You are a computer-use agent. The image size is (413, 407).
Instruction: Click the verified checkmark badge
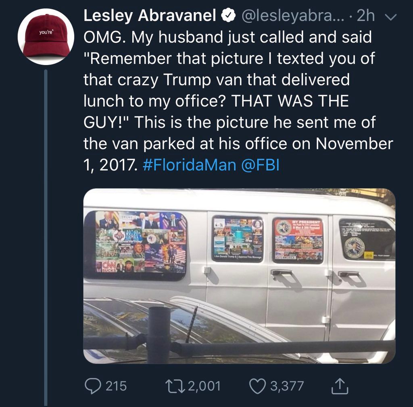tap(229, 16)
